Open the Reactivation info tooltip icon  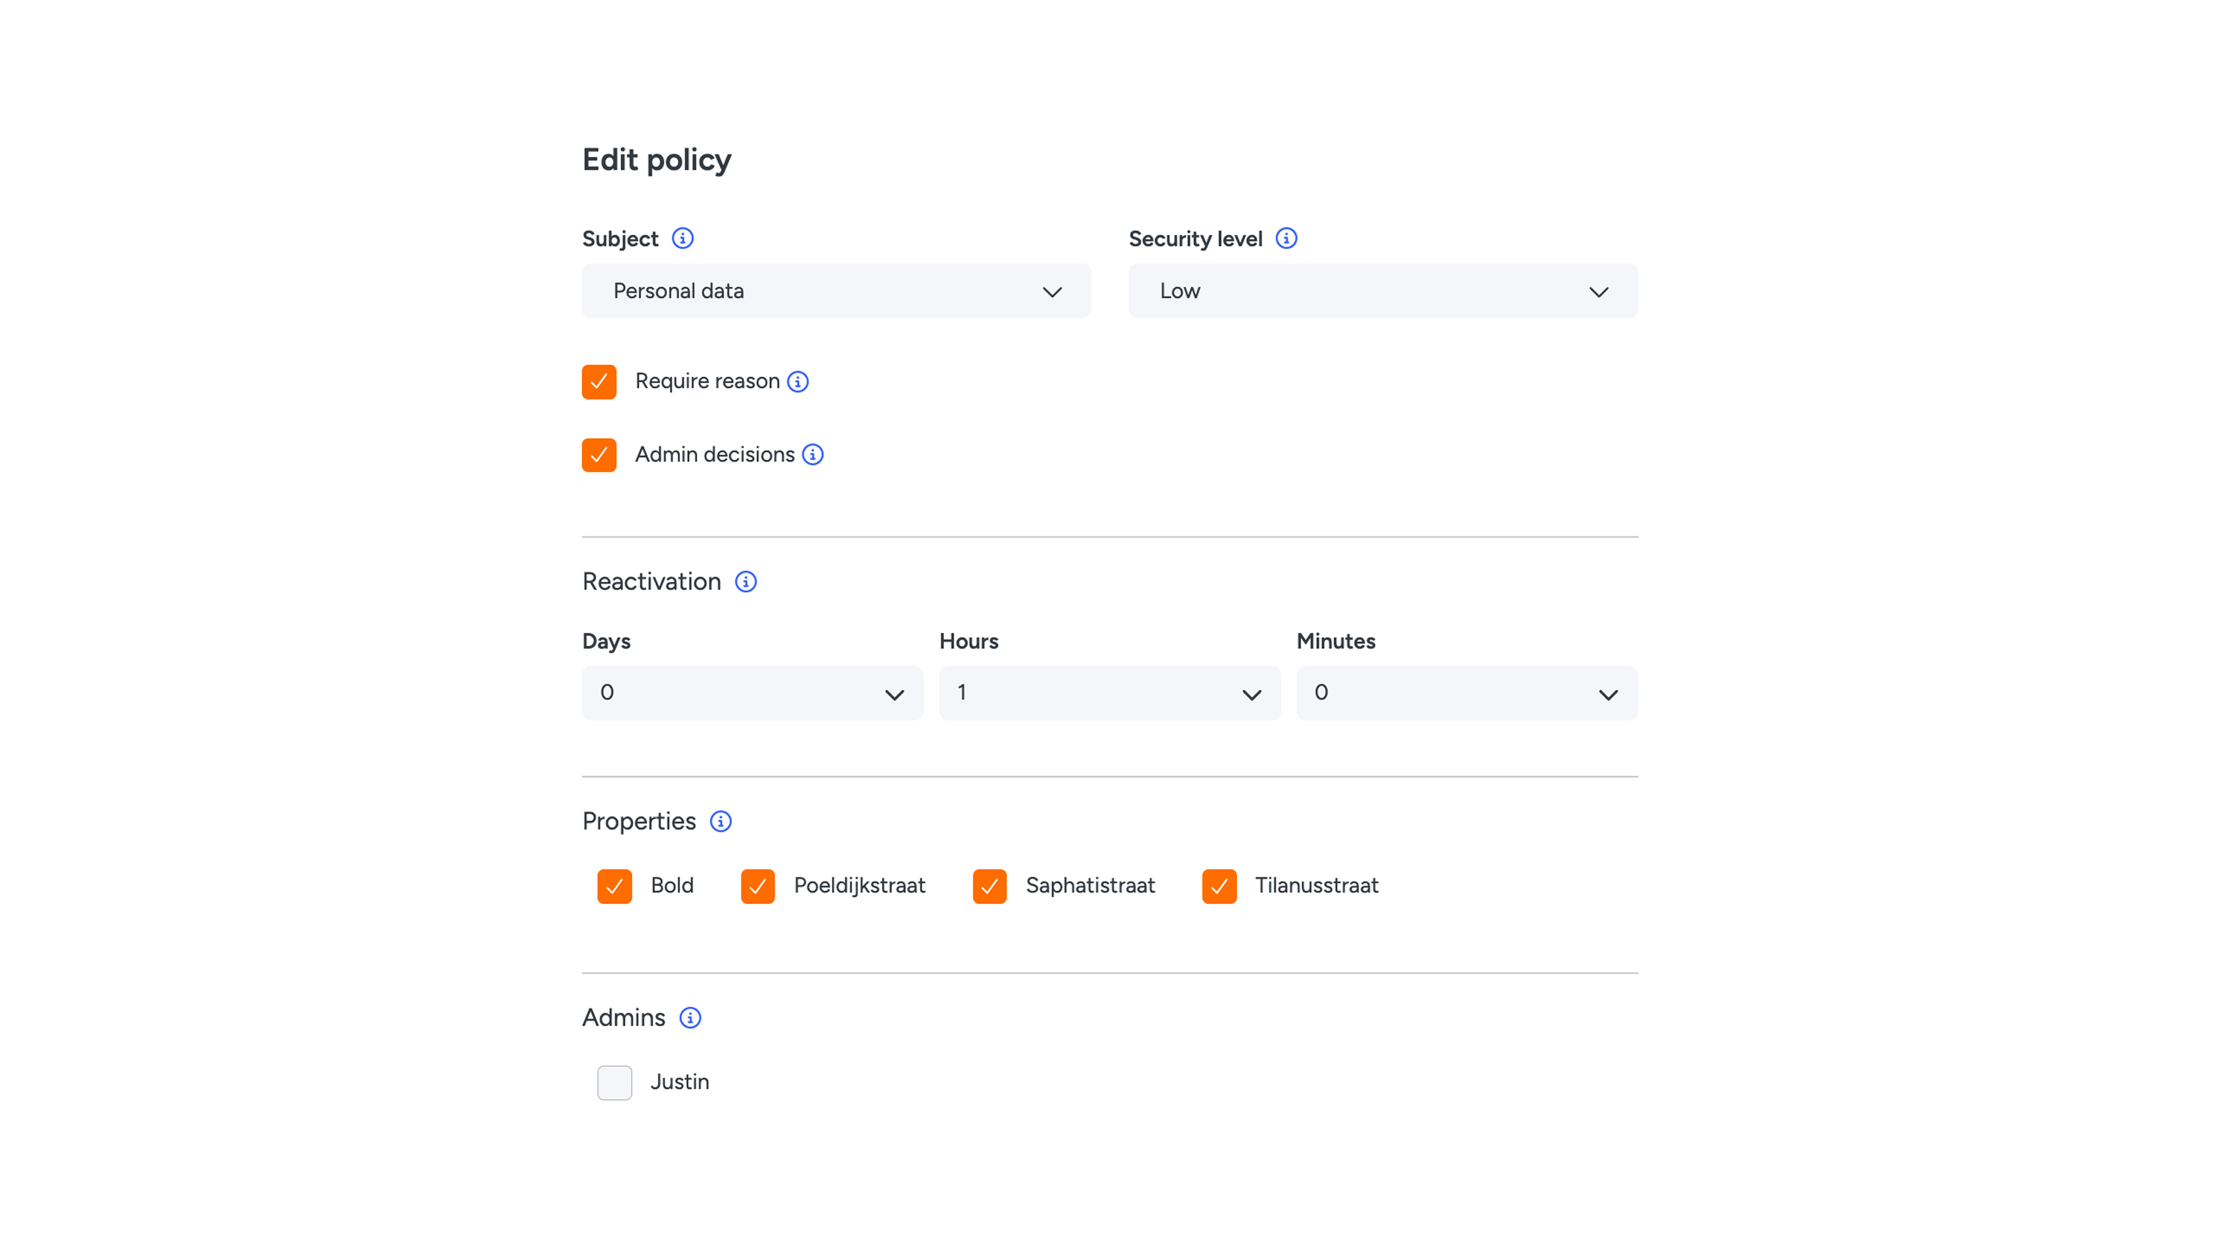(x=746, y=582)
